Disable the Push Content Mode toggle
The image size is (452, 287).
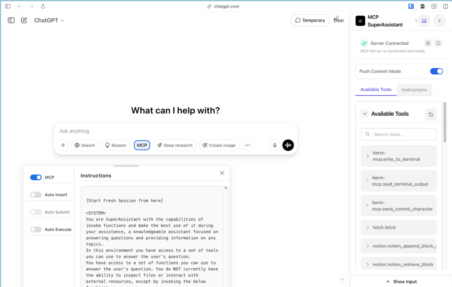(x=436, y=71)
